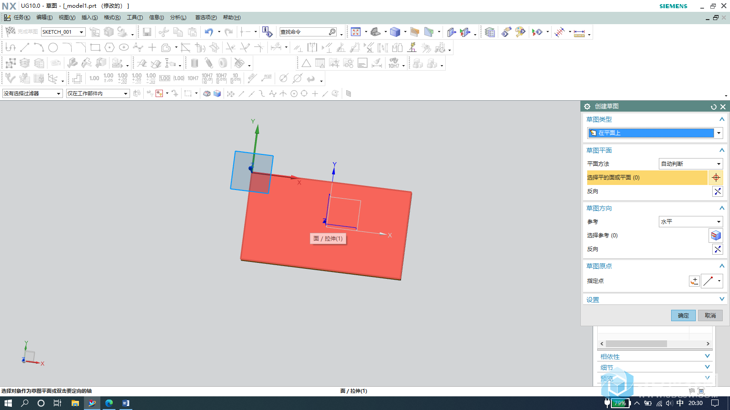730x410 pixels.
Task: Click the Point Dialog icon beside 指定点
Action: (694, 281)
